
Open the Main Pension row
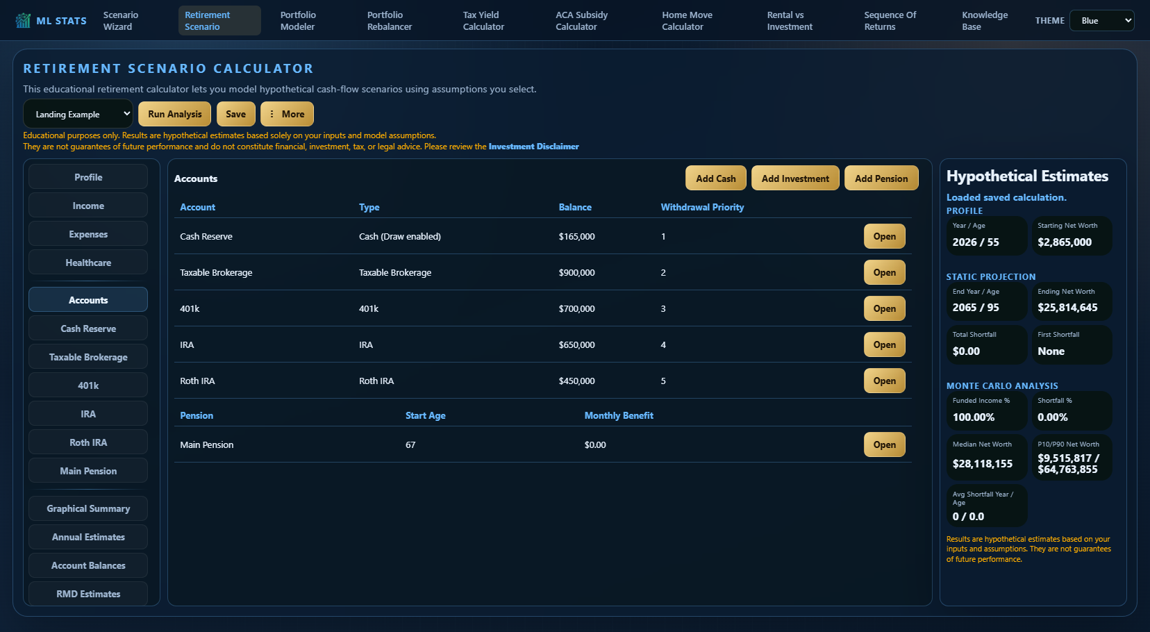click(884, 444)
